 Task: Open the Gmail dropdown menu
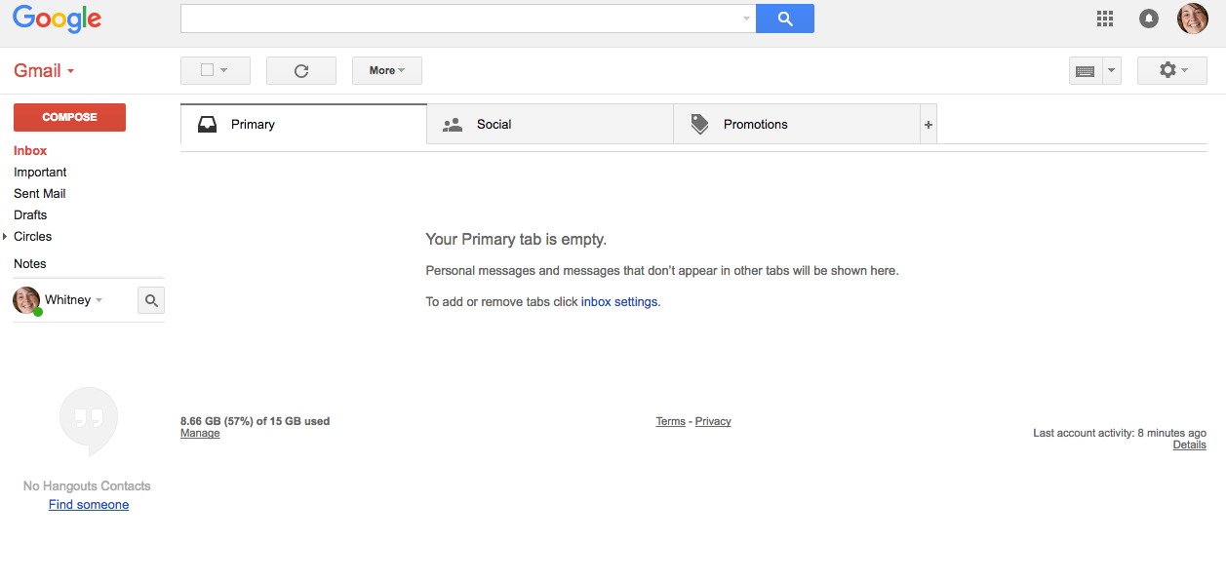pyautogui.click(x=44, y=71)
